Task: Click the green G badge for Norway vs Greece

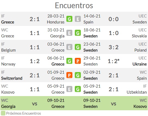Action: 69,61
